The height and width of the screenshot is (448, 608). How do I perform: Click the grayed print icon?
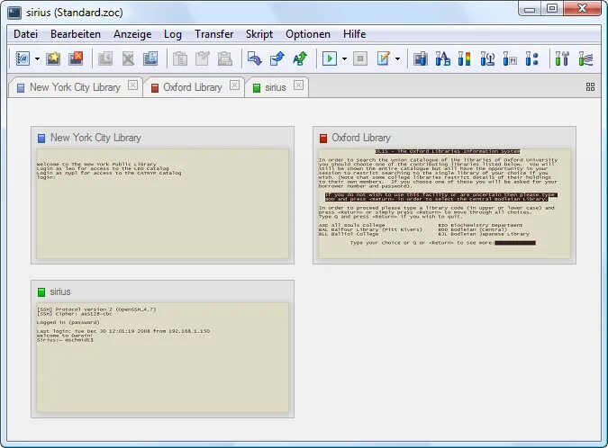[225, 58]
